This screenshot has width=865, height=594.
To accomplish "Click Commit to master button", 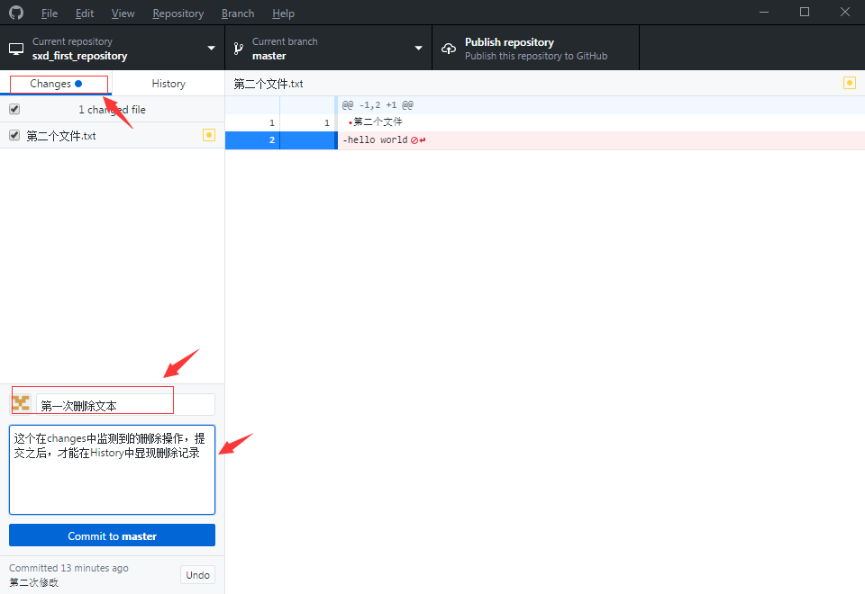I will tap(112, 535).
